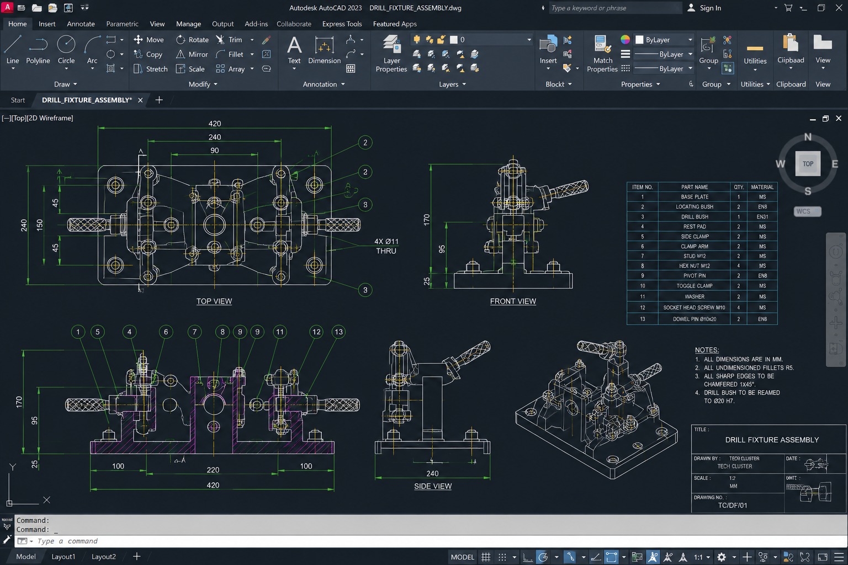Toggle snap mode in status bar

coord(502,557)
